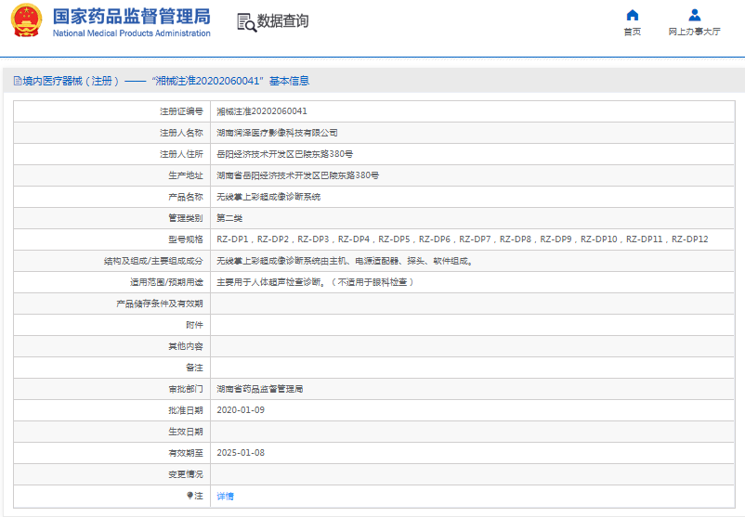Click the expiry date 2025-01-08

pyautogui.click(x=241, y=453)
